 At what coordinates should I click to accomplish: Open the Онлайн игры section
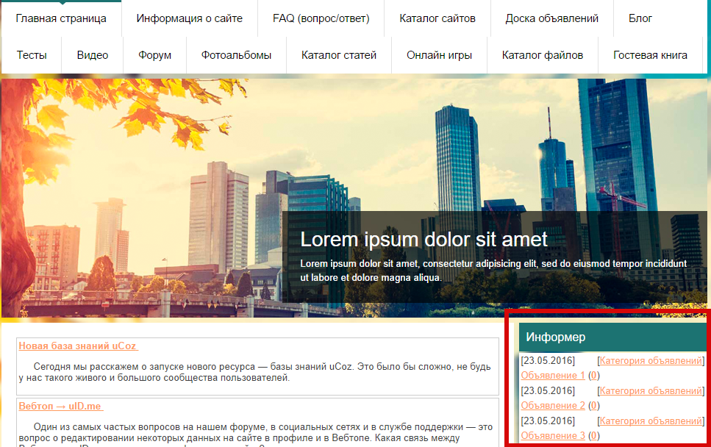tap(439, 55)
